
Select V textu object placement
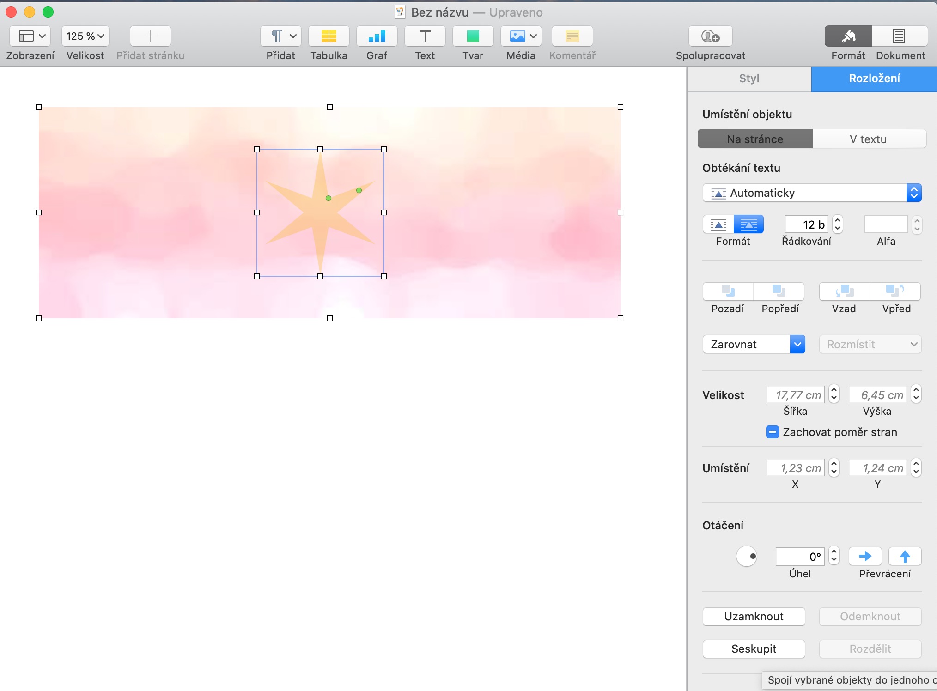click(869, 139)
